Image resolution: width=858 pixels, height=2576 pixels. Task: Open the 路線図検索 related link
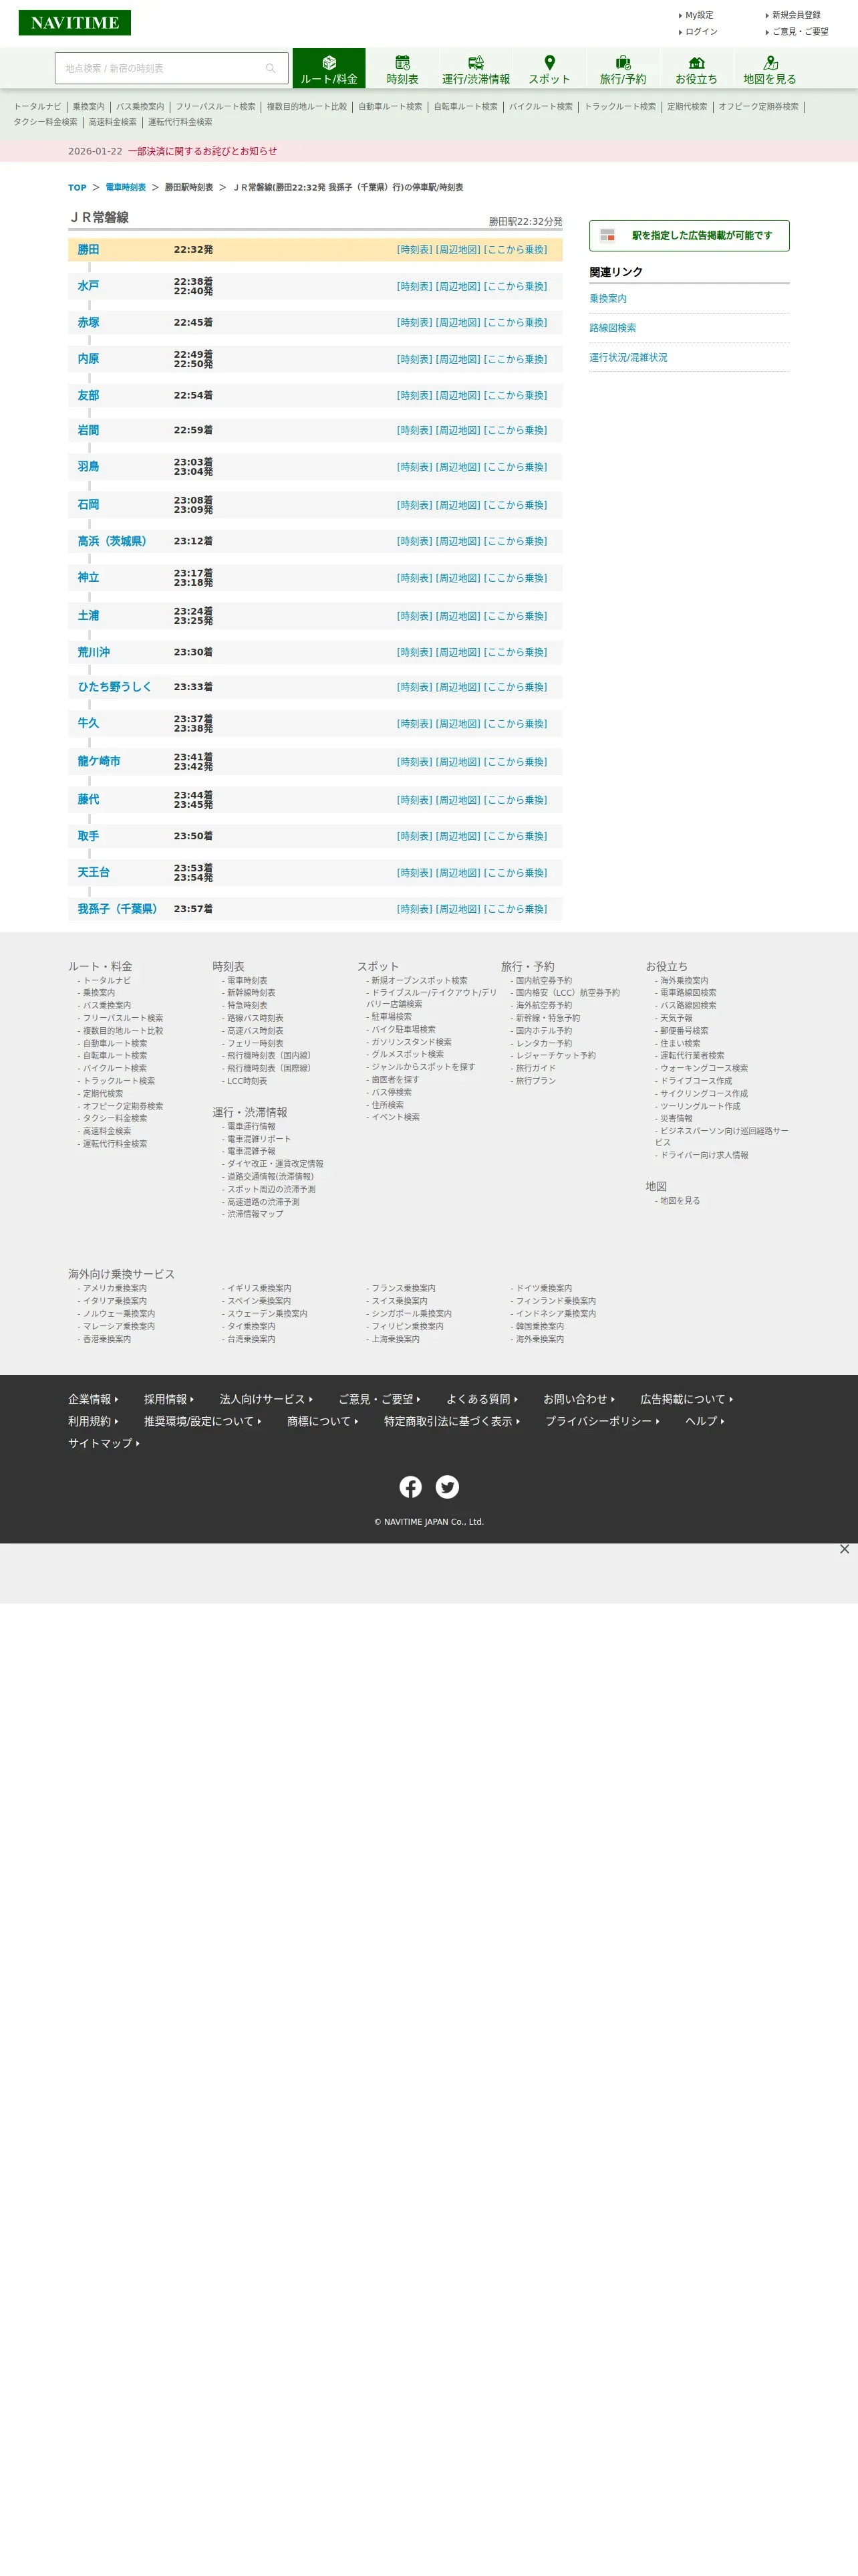[612, 328]
